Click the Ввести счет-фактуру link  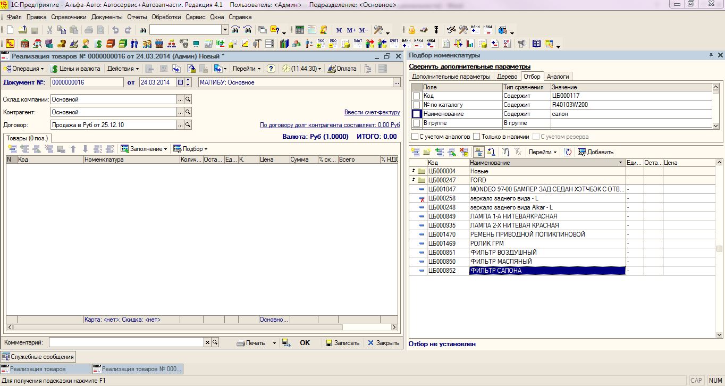click(x=372, y=112)
